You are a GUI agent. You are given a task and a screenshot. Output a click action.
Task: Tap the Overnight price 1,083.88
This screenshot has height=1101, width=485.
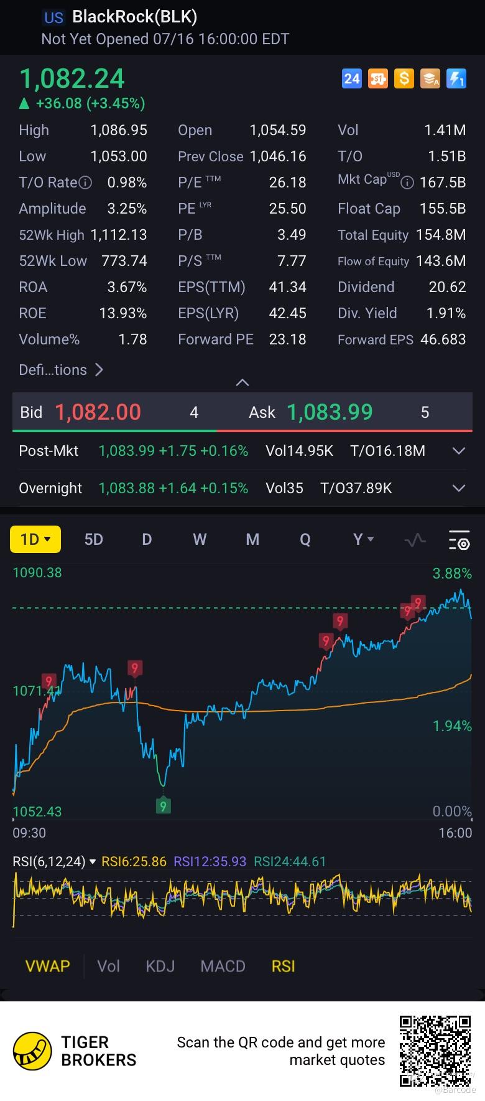[126, 488]
